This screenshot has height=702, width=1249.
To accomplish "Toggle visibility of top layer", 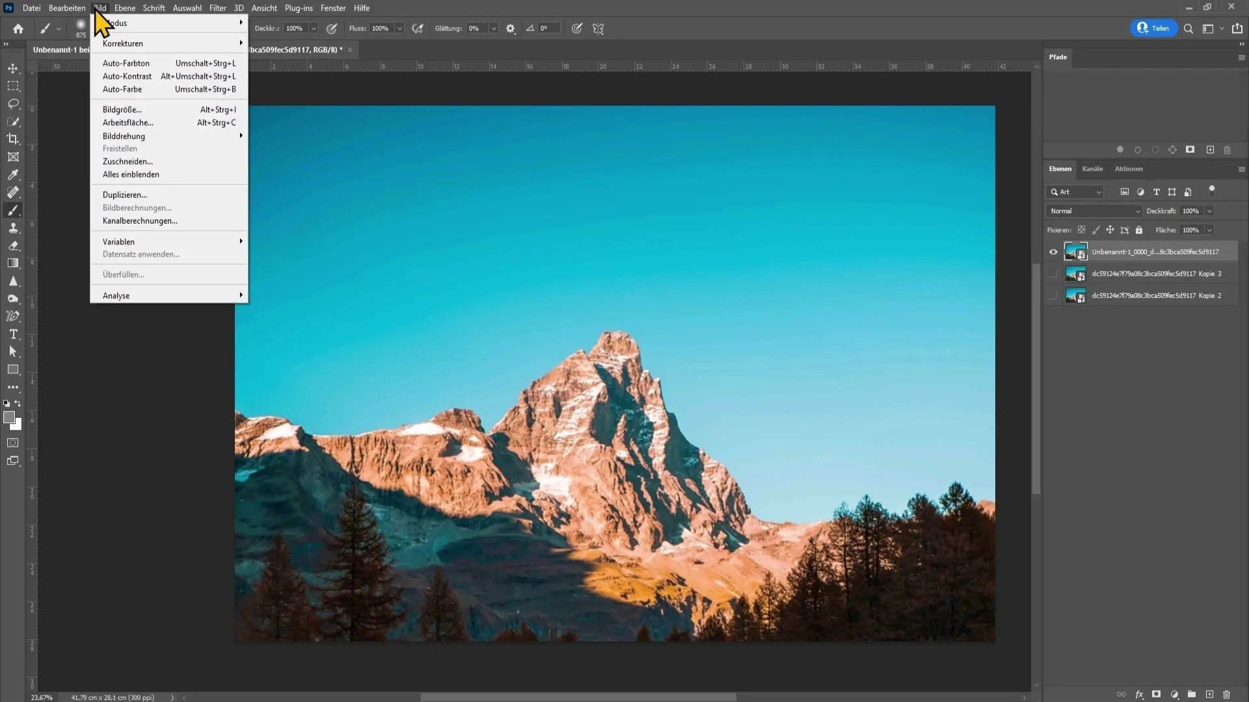I will (1054, 252).
